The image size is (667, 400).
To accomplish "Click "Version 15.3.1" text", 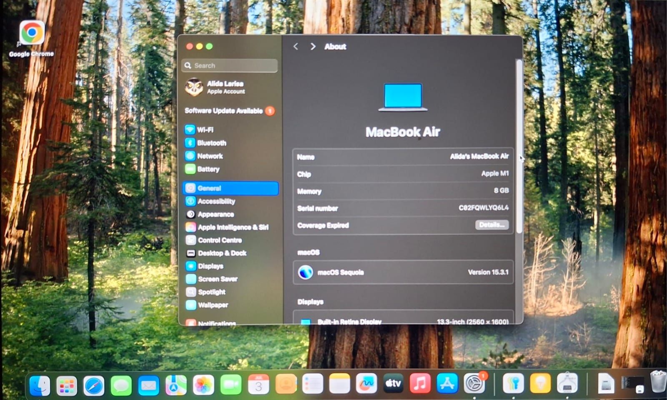I will pos(488,272).
